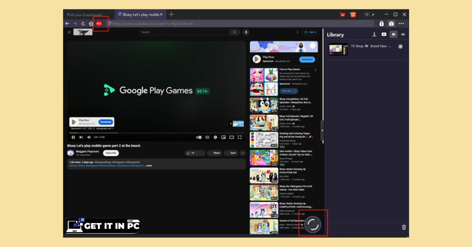Open Free to Play Games ad options
Image resolution: width=472 pixels, height=247 pixels.
coord(315,70)
